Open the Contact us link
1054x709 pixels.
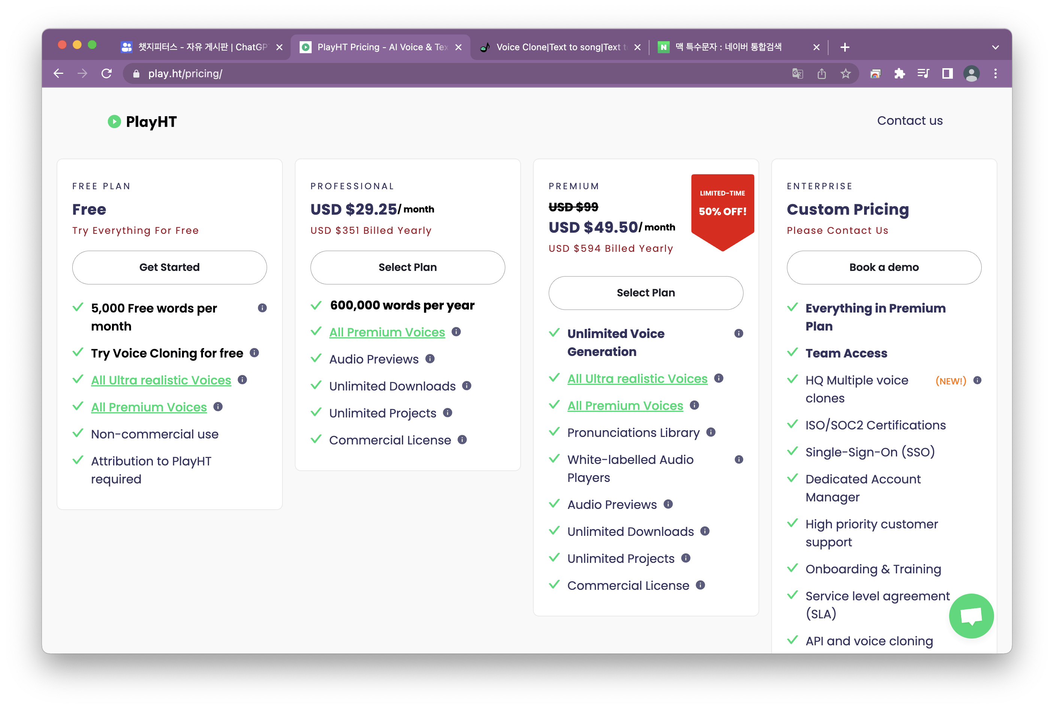909,121
